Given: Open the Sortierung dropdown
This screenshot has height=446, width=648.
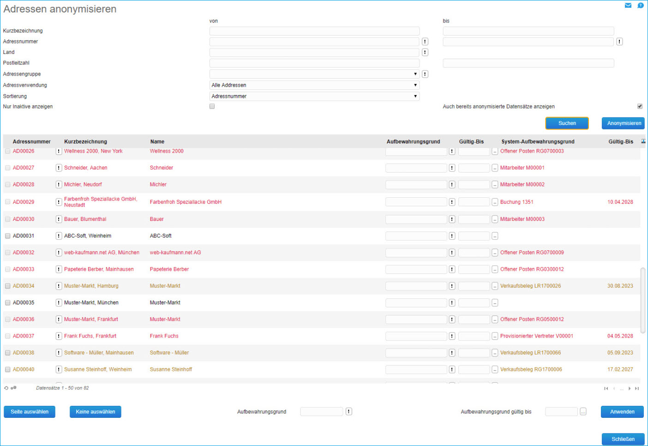Looking at the screenshot, I should click(314, 96).
